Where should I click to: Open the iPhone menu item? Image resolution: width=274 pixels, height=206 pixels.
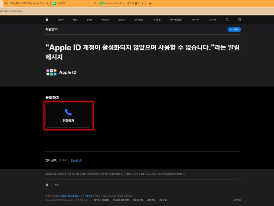105,20
